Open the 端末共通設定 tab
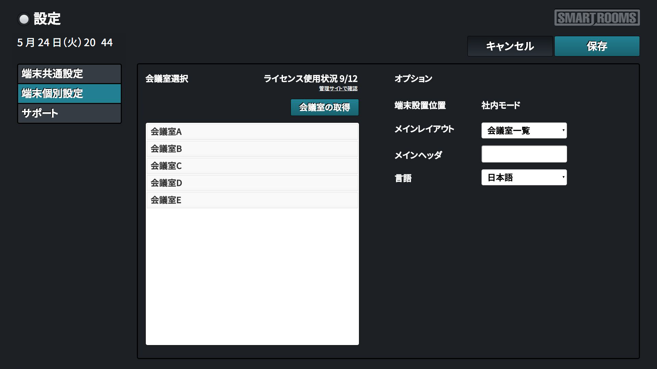657x369 pixels. click(x=69, y=74)
